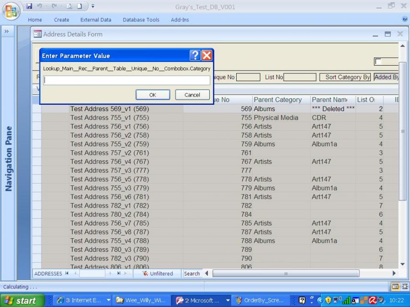The height and width of the screenshot is (307, 410).
Task: Click the horizontal scrollbar thumb
Action: coord(286,273)
